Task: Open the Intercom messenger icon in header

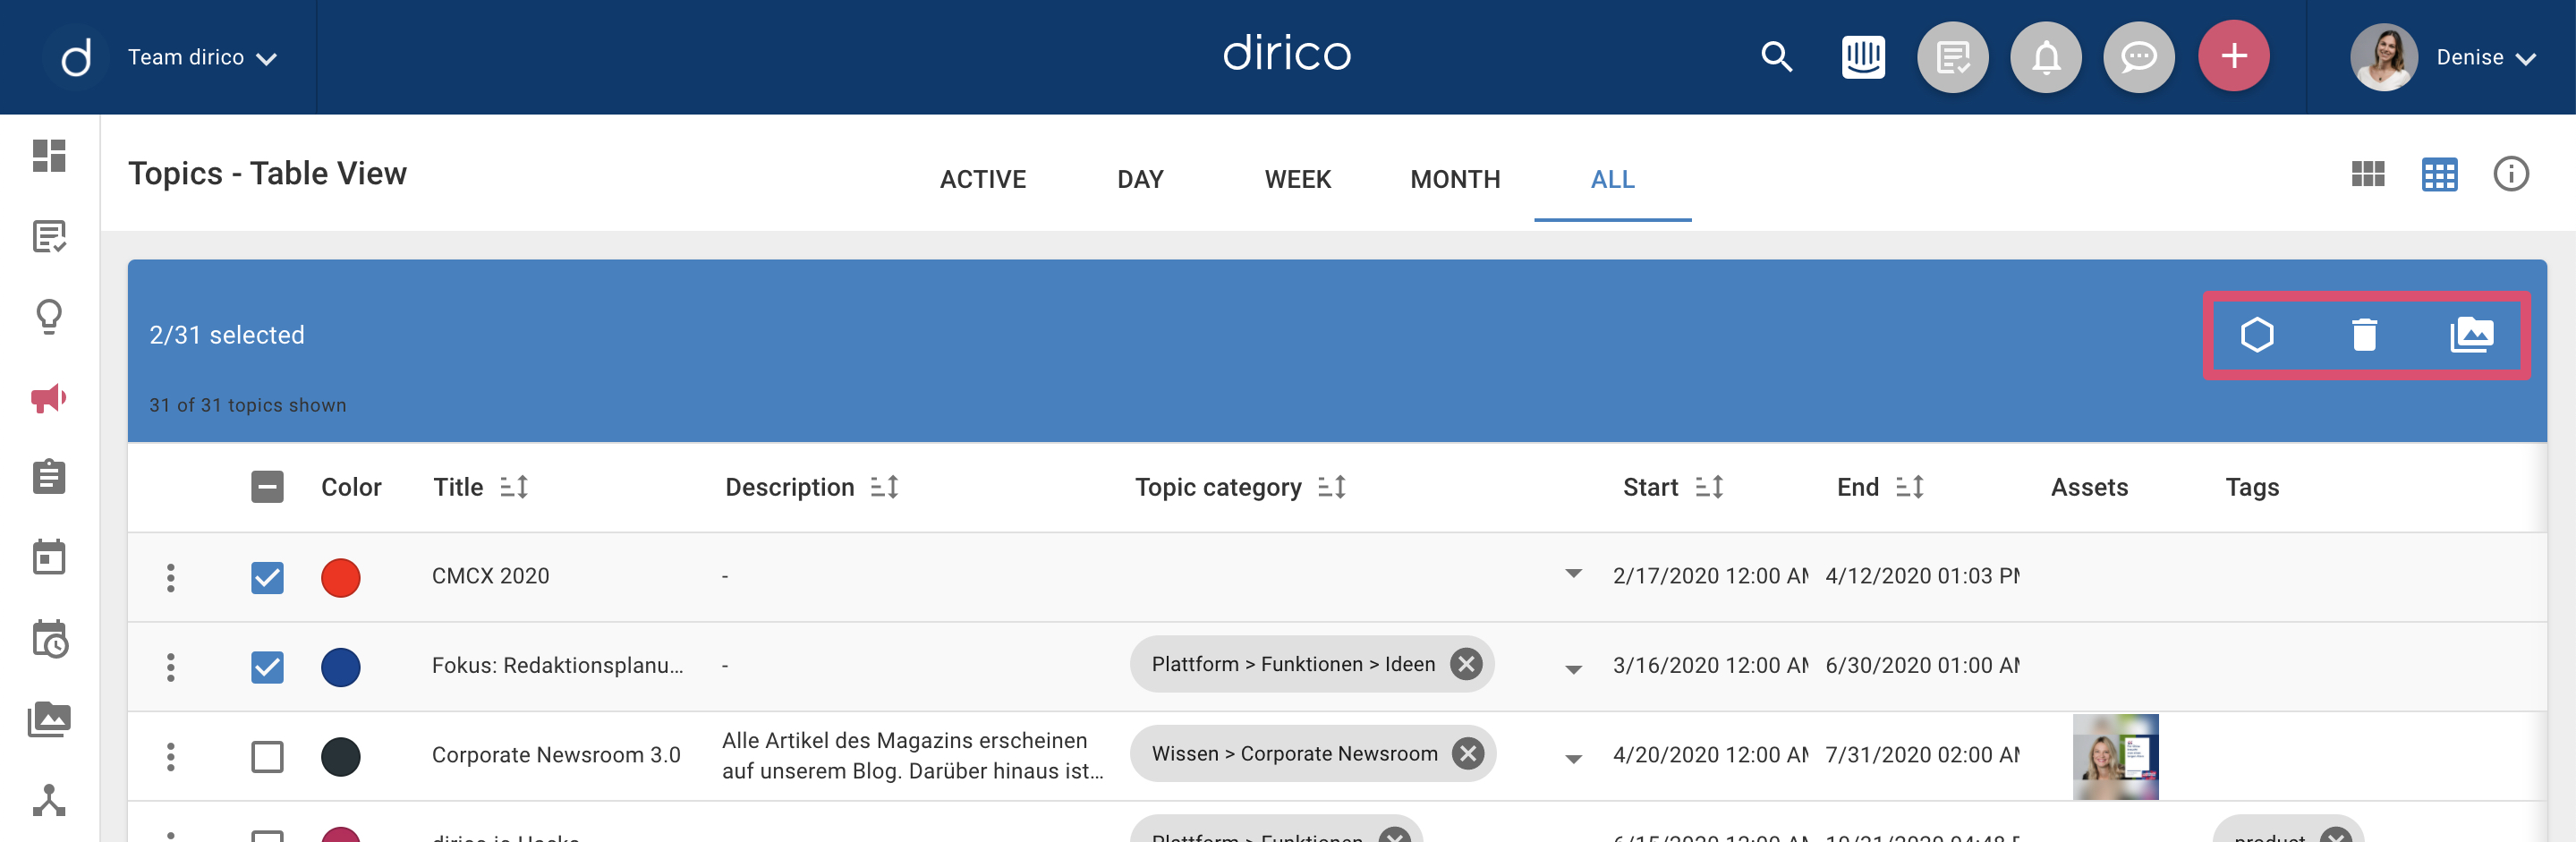Action: coord(1863,57)
